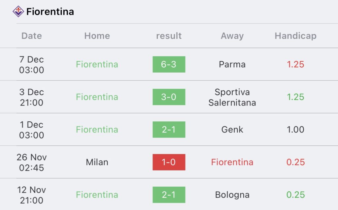
Task: Open the red 1-0 result badge
Action: point(169,162)
